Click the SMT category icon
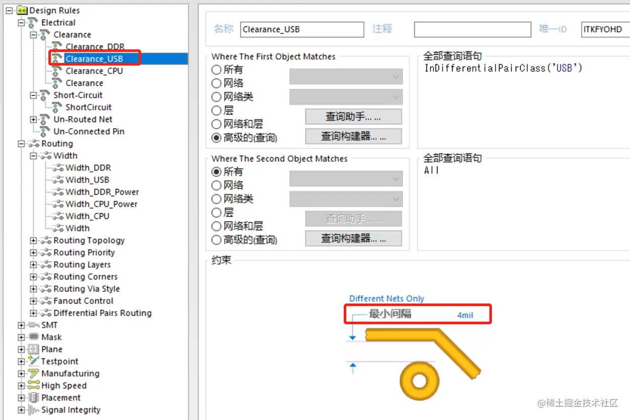 [34, 325]
